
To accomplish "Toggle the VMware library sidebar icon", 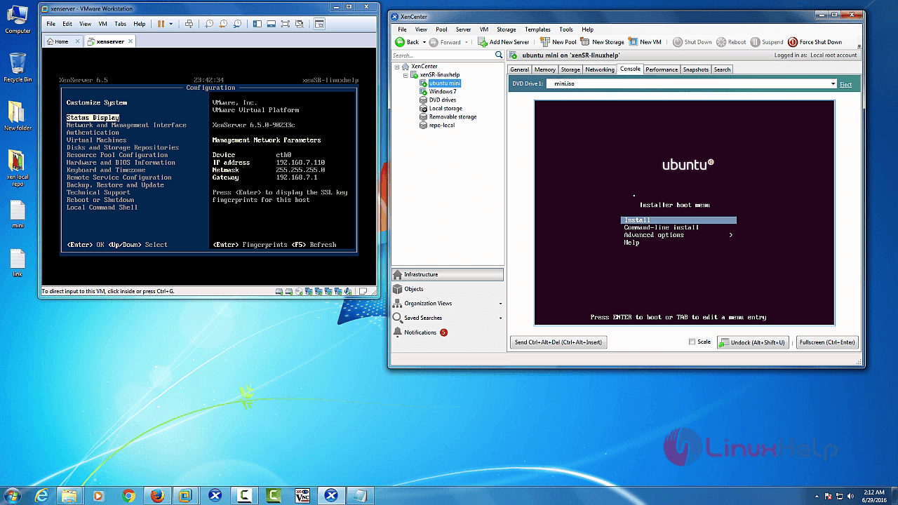I will click(x=257, y=24).
